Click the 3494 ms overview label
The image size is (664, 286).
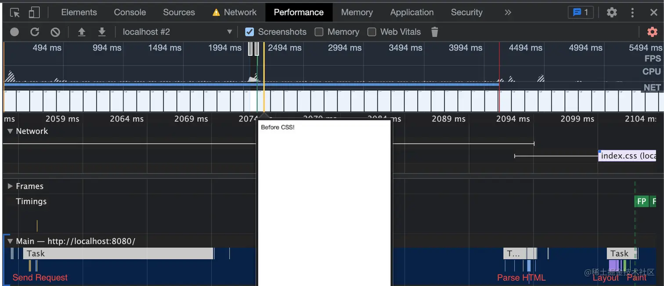pos(405,47)
